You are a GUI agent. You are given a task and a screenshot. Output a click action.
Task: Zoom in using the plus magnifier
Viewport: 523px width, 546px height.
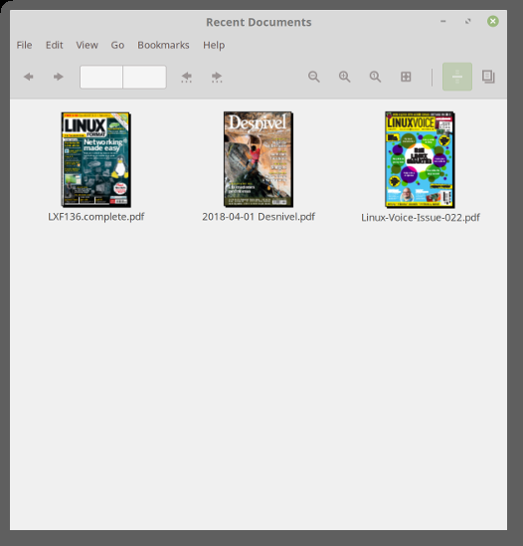(344, 77)
